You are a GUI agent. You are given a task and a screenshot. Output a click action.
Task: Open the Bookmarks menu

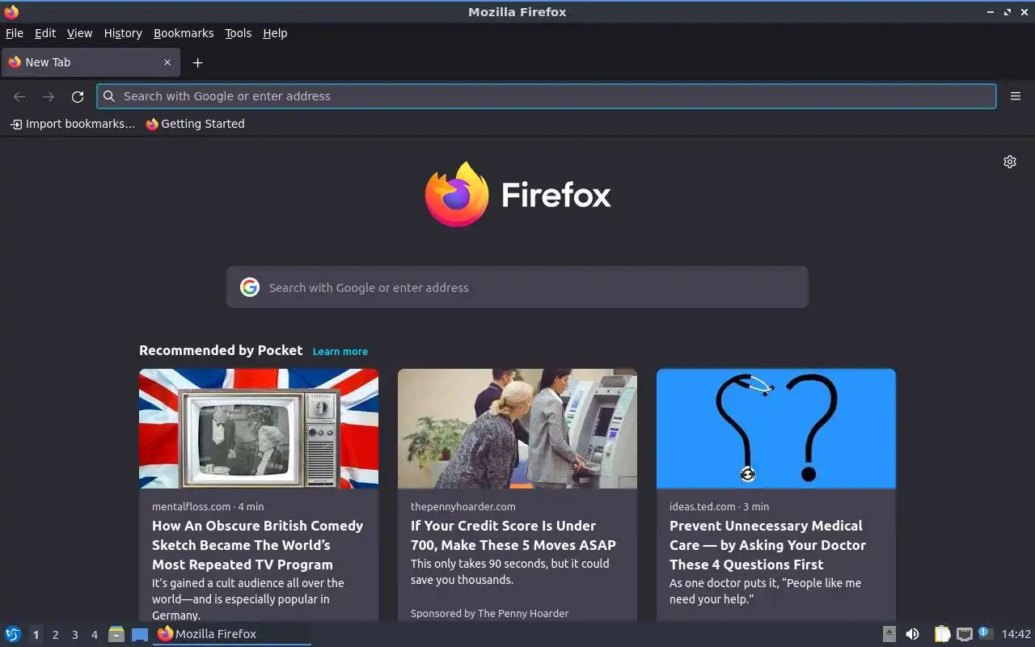click(x=184, y=33)
